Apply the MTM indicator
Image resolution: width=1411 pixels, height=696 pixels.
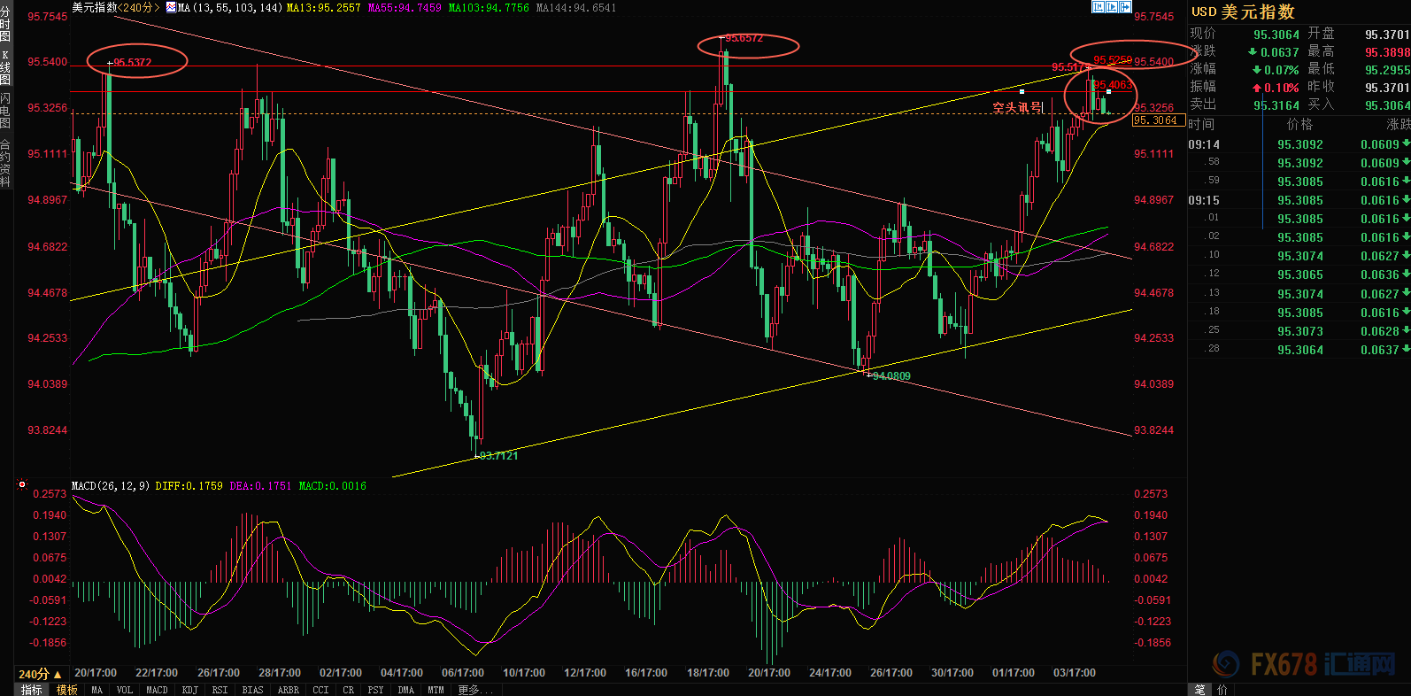(x=436, y=690)
